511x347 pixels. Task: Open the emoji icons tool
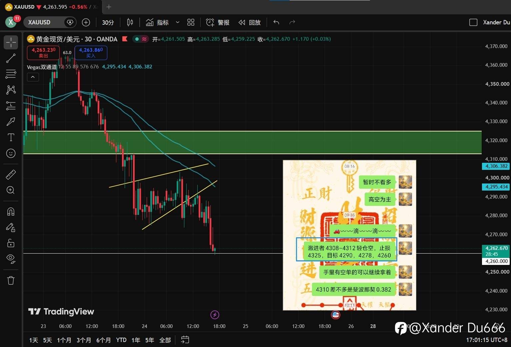coord(11,153)
